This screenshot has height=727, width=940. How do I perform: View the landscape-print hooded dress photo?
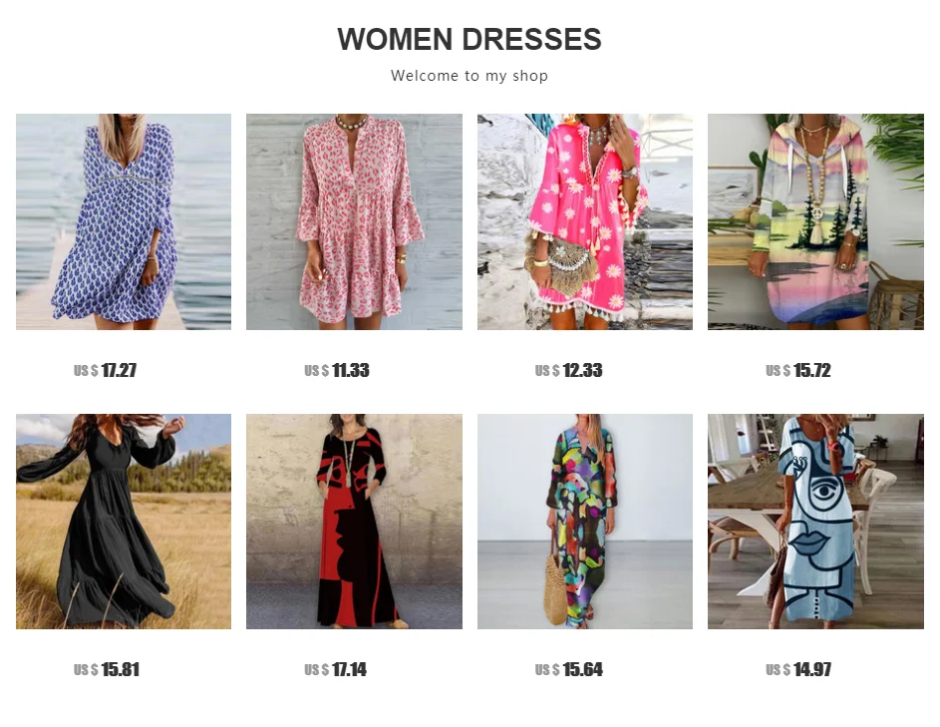point(815,221)
